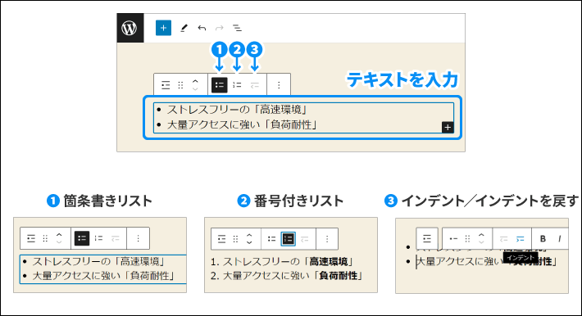
Task: Click list block icon in 箇条書きリスト panel toolbar
Action: 31,238
